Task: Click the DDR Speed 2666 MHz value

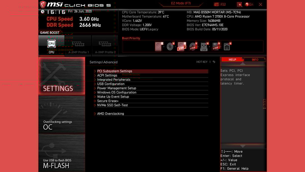Action: click(x=90, y=25)
